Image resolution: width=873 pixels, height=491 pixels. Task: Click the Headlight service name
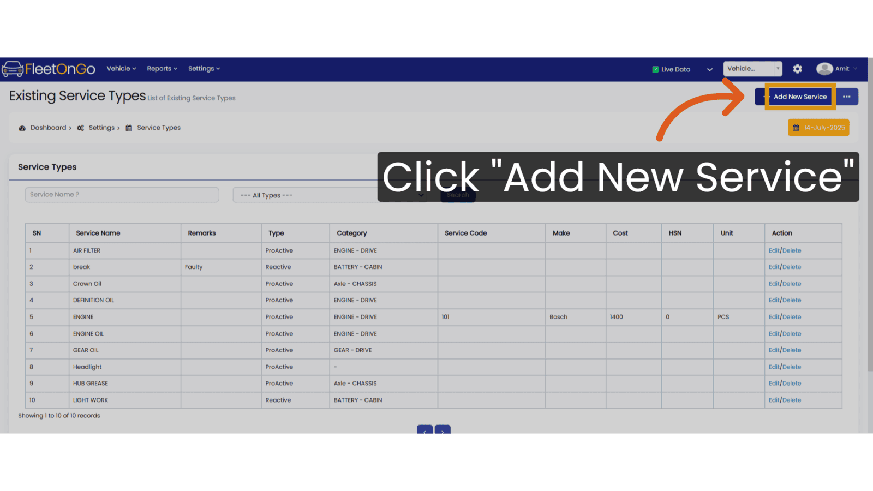pos(87,367)
